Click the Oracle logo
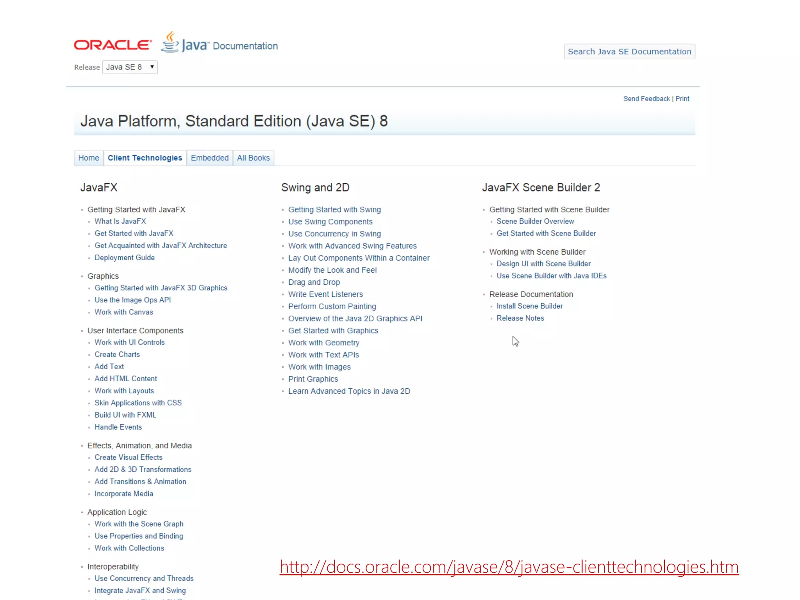The image size is (800, 600). click(x=112, y=45)
